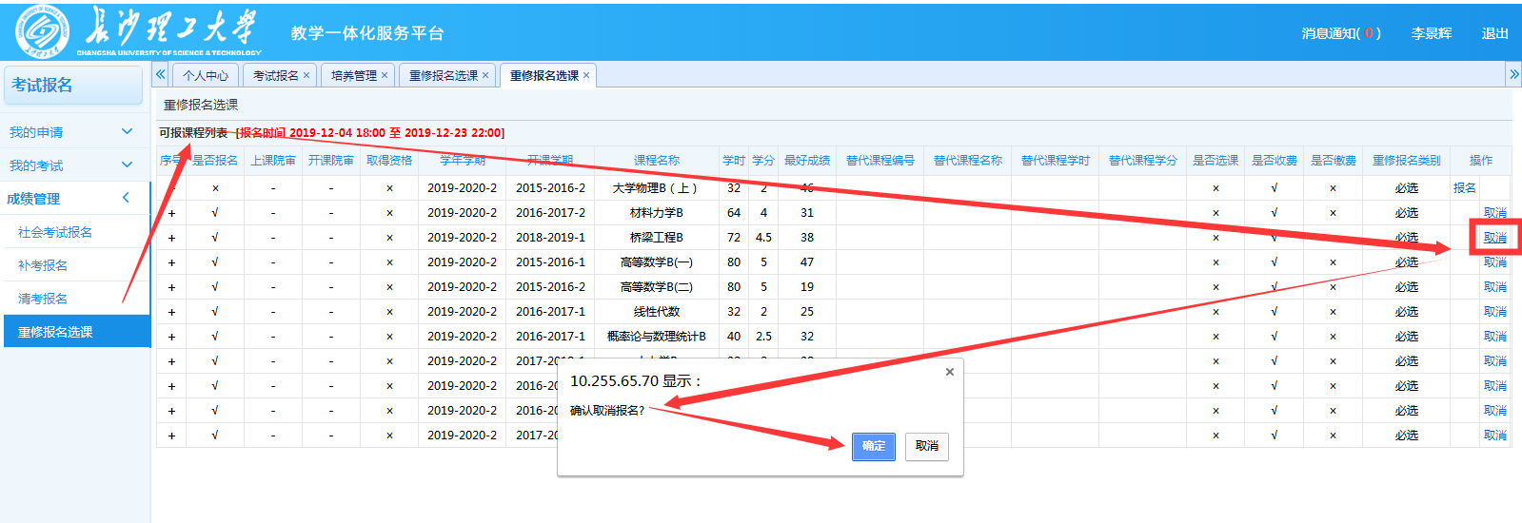Close the 培养管理 tab using its ×
This screenshot has height=523, width=1522.
(385, 76)
